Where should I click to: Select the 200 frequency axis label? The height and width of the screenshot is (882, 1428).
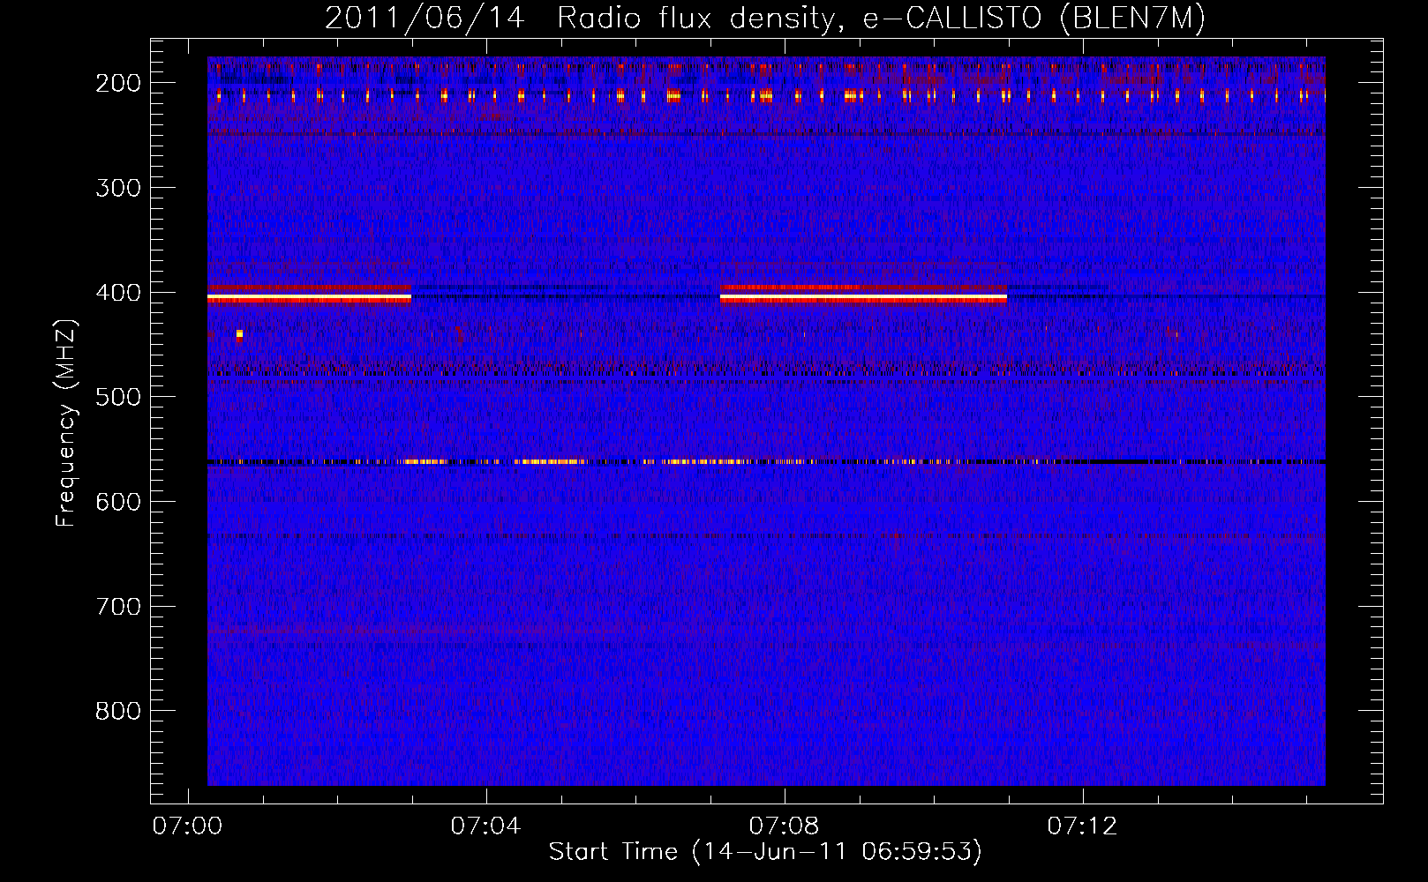pos(118,83)
